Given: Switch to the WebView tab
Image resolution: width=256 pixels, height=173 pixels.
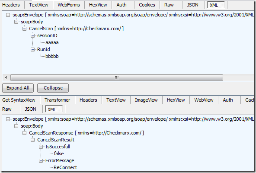Looking at the screenshot, I should (x=204, y=100).
